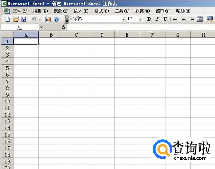Expand the font size dropdown
215x169 pixels.
140,19
